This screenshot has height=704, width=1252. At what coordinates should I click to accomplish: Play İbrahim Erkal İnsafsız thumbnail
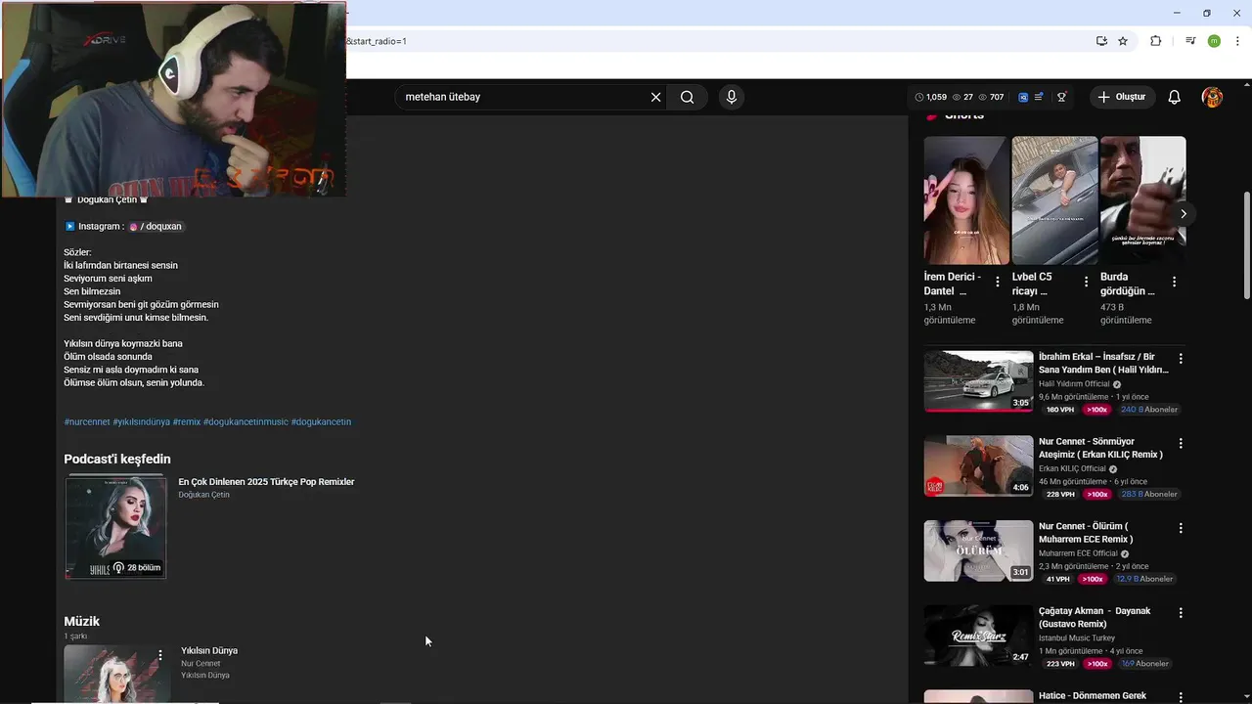[x=978, y=381]
